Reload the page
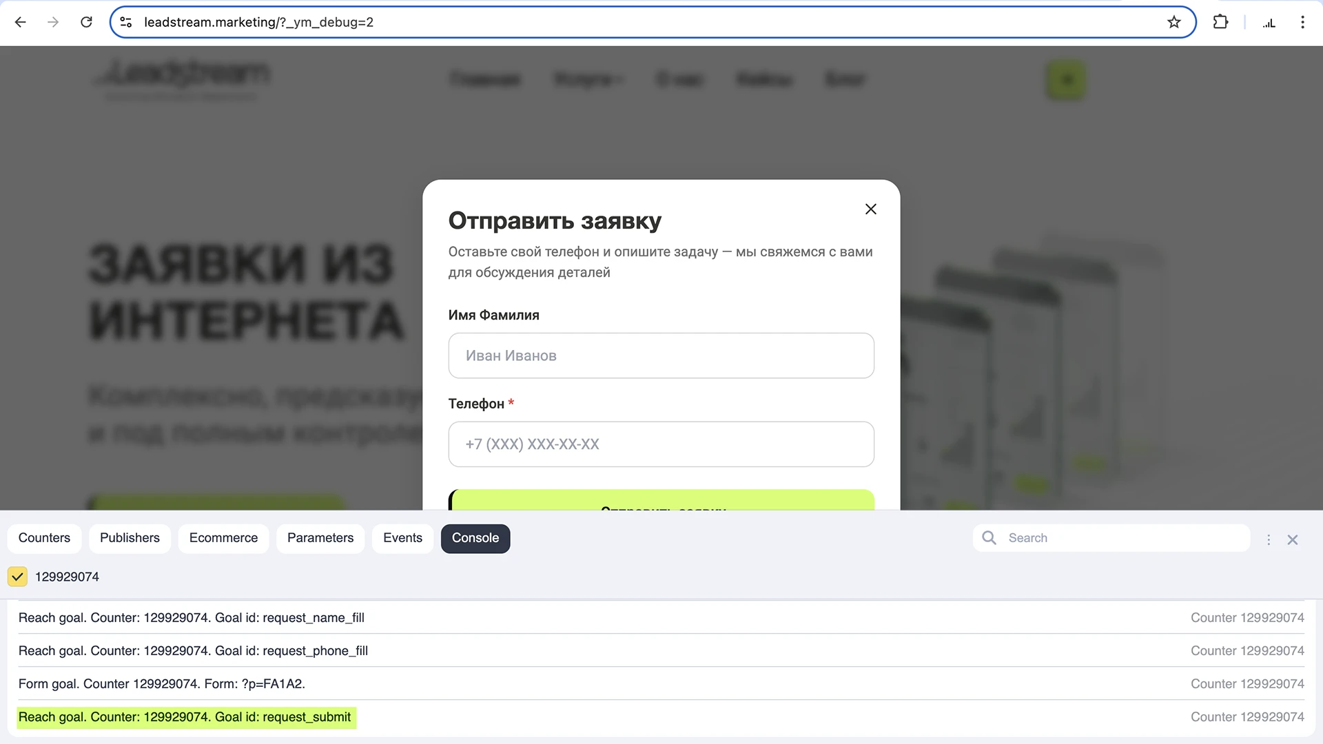Image resolution: width=1323 pixels, height=744 pixels. [86, 22]
